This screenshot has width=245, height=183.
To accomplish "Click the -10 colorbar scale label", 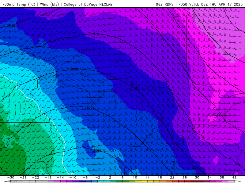I will [x=73, y=178].
